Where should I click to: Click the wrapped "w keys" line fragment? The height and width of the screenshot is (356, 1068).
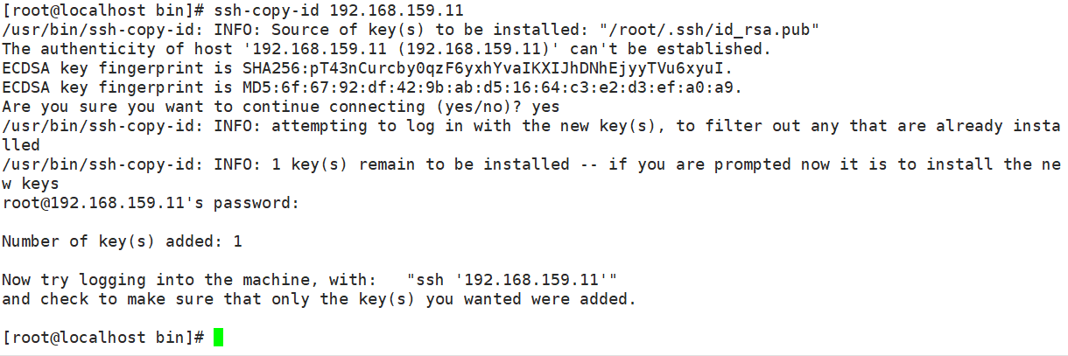[x=31, y=184]
